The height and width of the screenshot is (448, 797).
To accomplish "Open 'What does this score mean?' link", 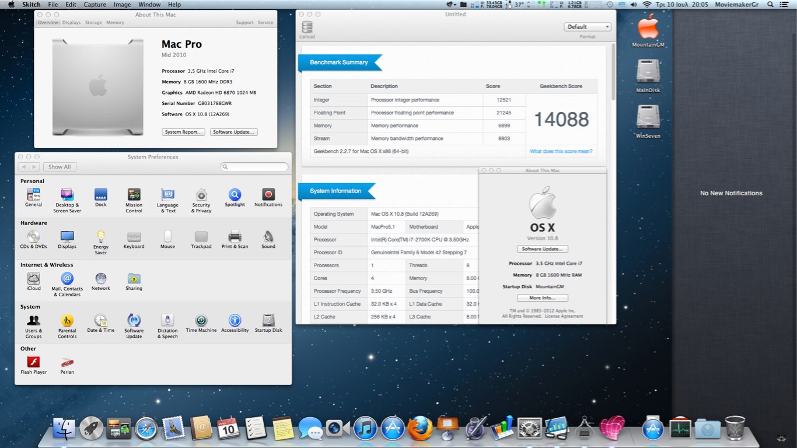I will coord(561,152).
